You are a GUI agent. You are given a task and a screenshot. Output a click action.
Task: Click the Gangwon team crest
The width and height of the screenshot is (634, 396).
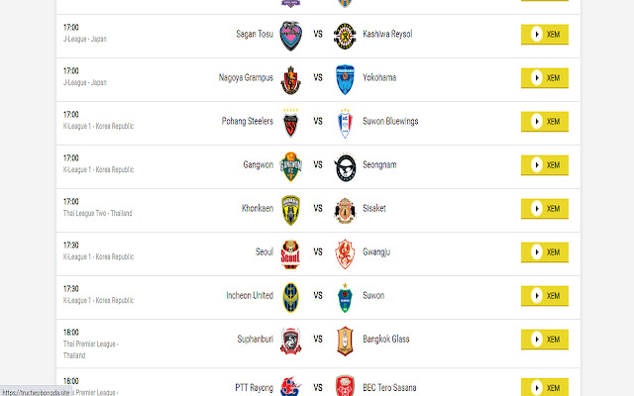point(290,166)
